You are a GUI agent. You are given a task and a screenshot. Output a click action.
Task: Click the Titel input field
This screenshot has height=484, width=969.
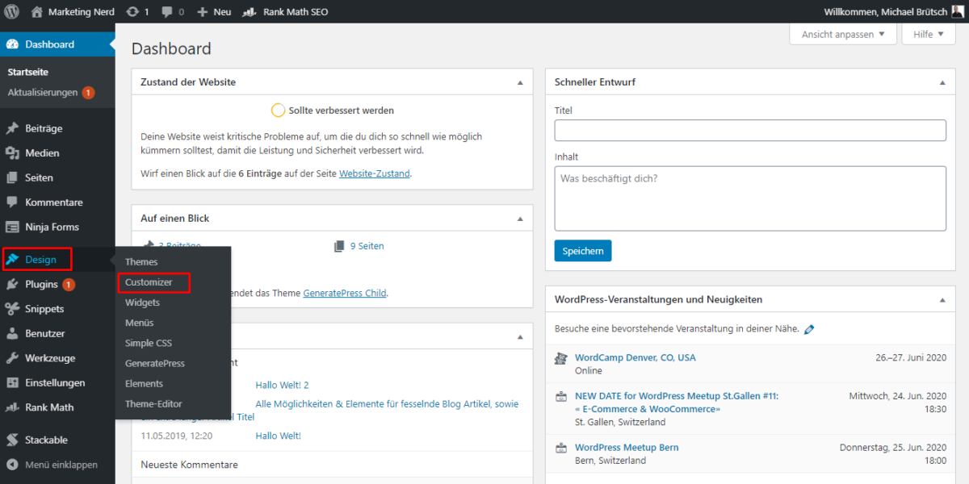[x=750, y=131]
